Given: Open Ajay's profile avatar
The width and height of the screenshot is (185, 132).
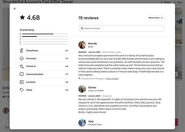Looking at the screenshot, I should 82,123.
